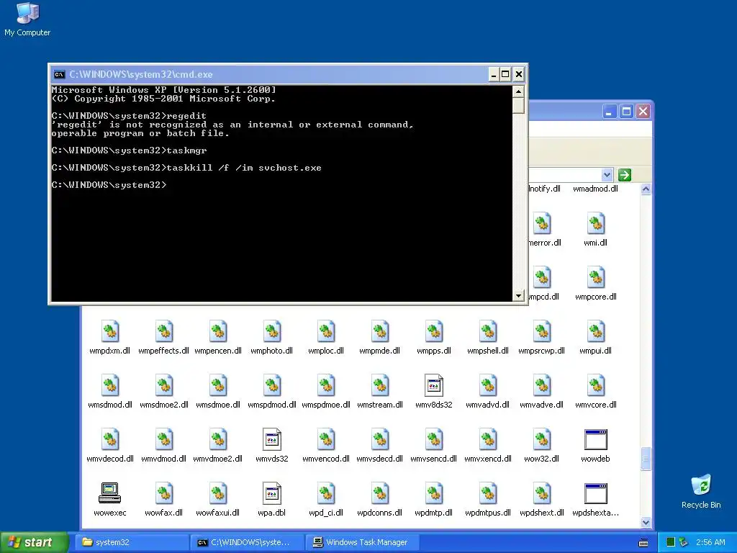Open the Recycle Bin desktop icon
This screenshot has height=553, width=737.
click(701, 485)
